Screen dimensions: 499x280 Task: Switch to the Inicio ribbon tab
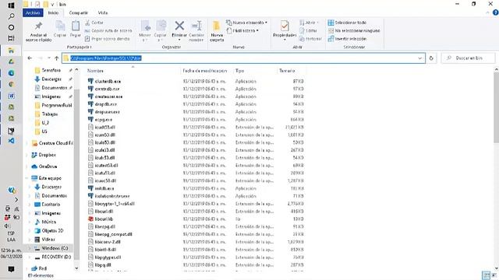point(53,12)
